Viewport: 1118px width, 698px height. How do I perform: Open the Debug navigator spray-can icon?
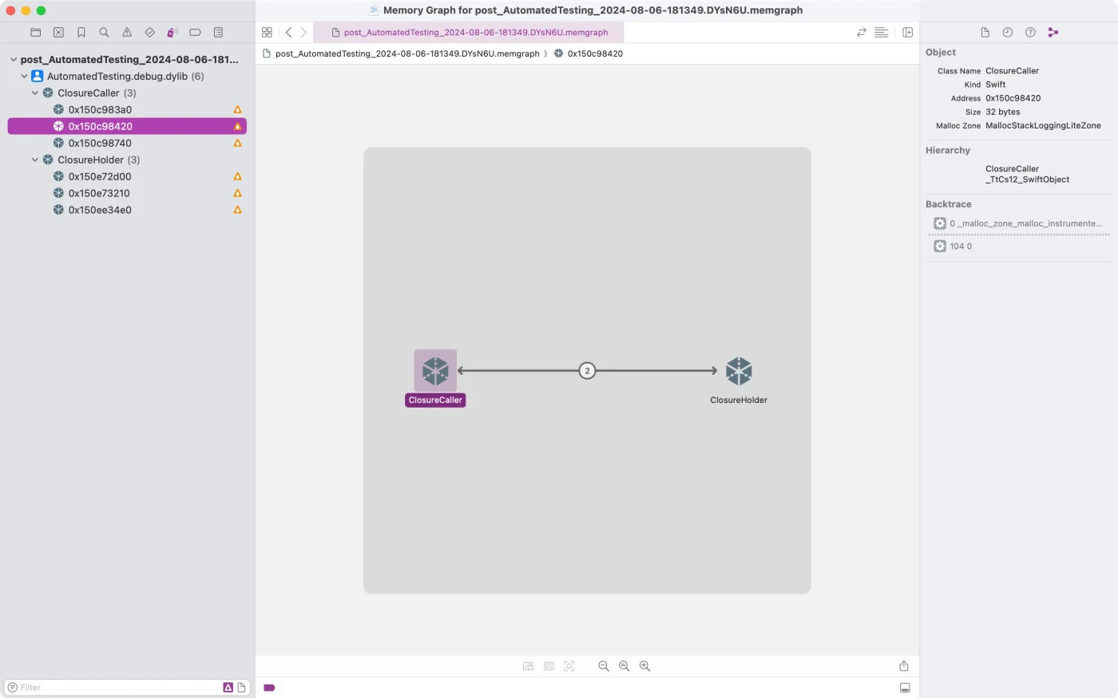(x=172, y=33)
